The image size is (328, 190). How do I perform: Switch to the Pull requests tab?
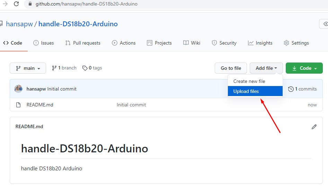coord(83,43)
